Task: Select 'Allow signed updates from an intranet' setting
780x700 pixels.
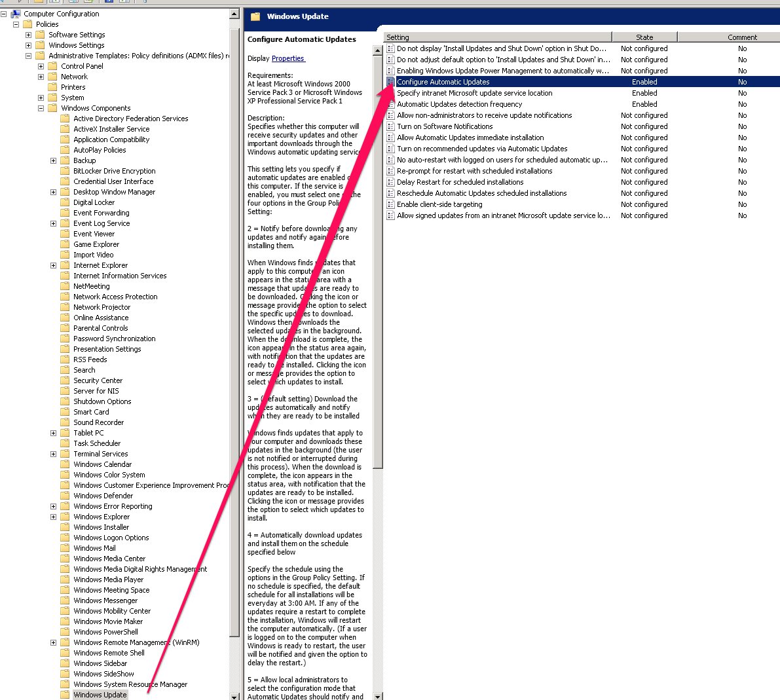Action: [x=504, y=215]
